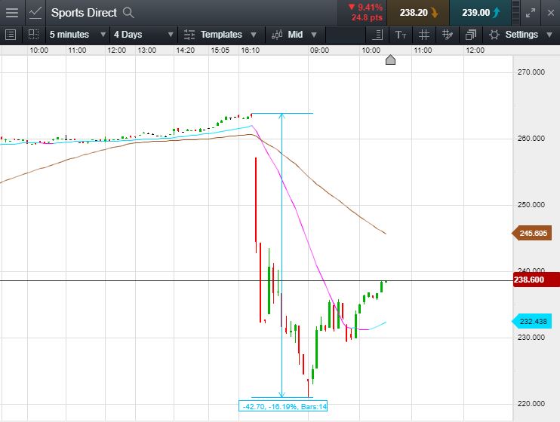
Task: Expand chart to full screen
Action: 531,13
